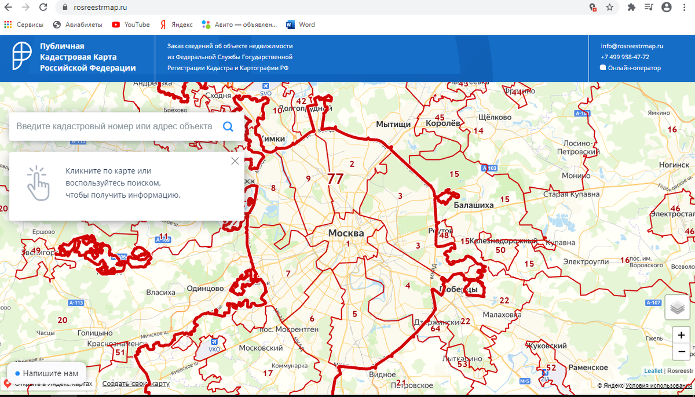Click the Создать свою карту link

(136, 384)
